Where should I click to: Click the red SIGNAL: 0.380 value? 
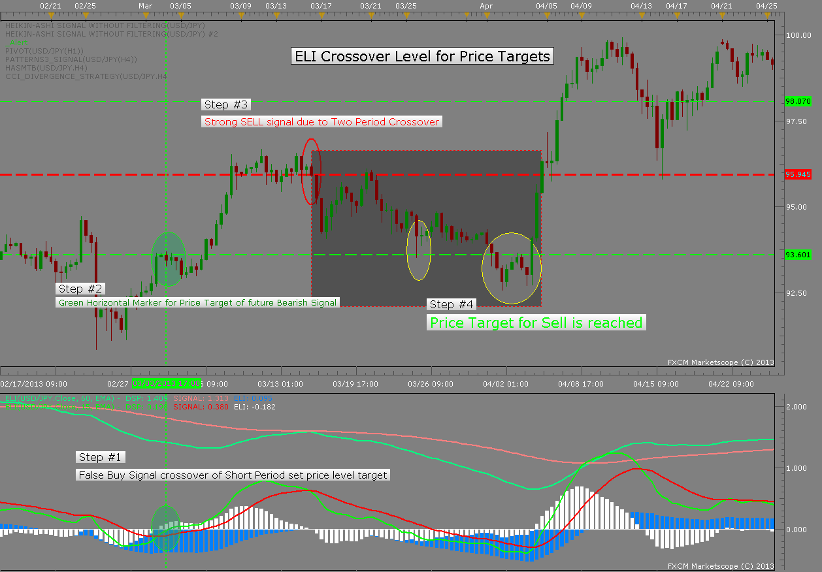pos(201,407)
